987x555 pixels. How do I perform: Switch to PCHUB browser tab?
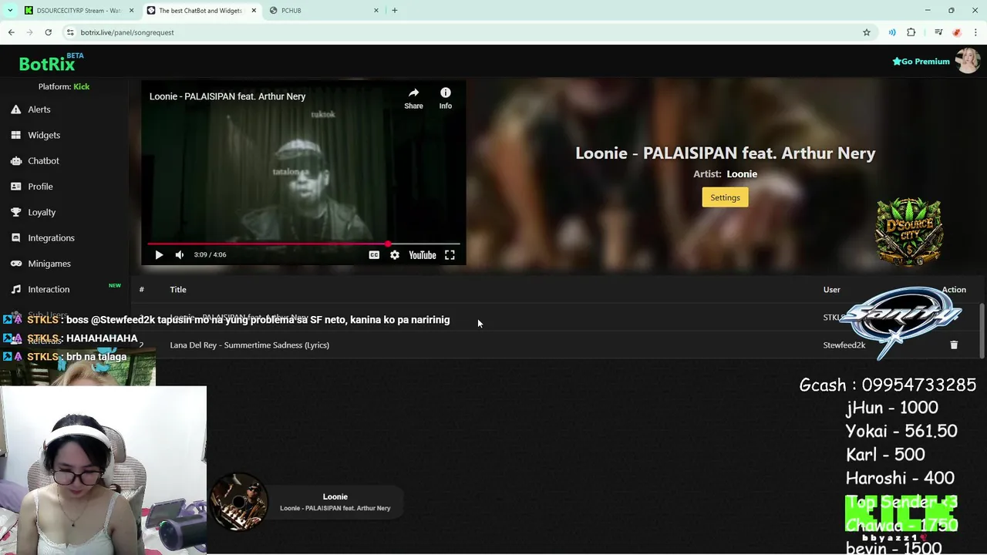pos(324,11)
